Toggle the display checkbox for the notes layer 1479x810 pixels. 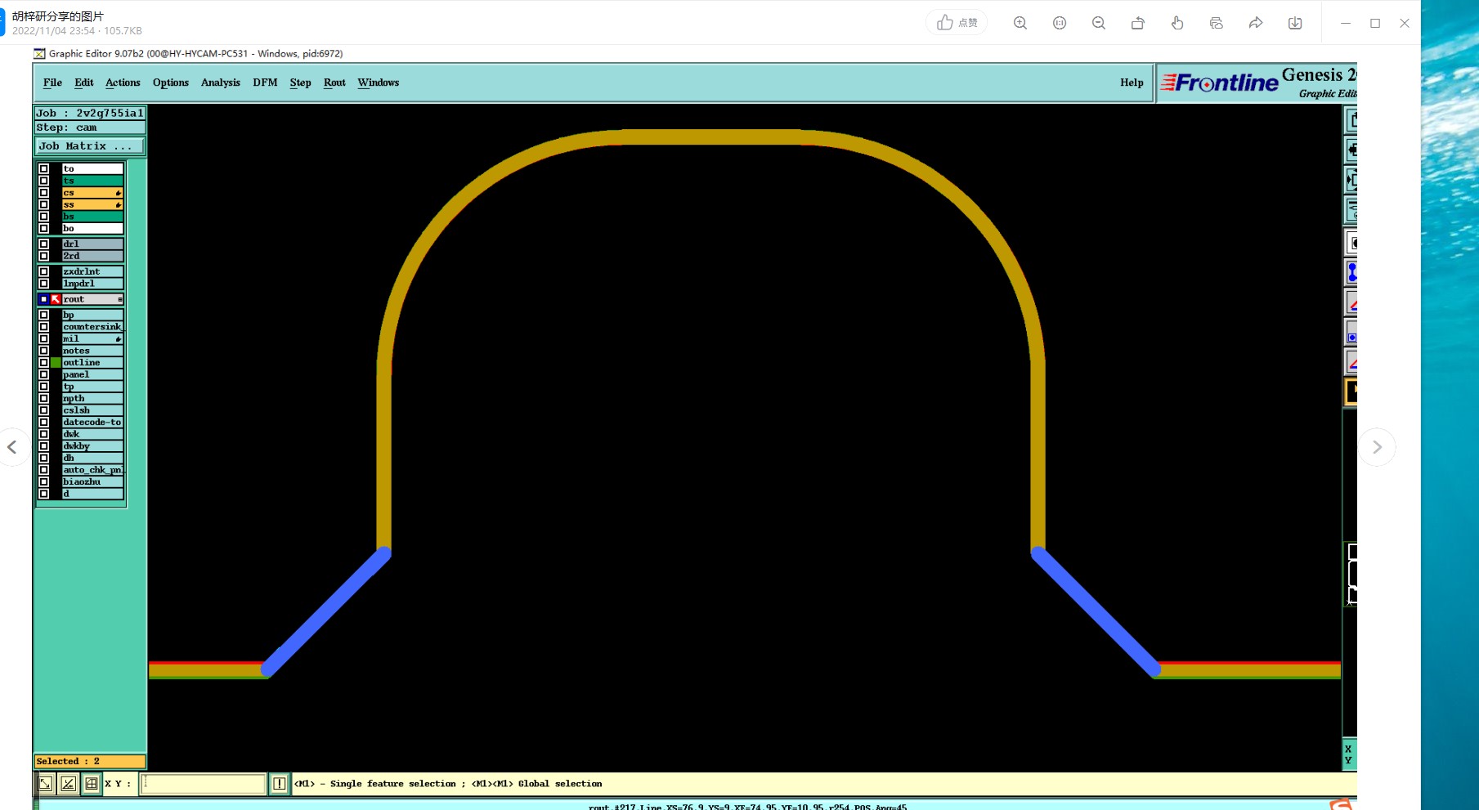44,351
